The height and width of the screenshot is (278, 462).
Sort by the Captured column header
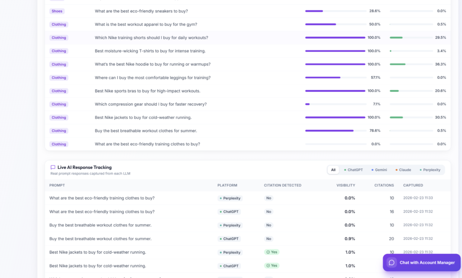(413, 185)
